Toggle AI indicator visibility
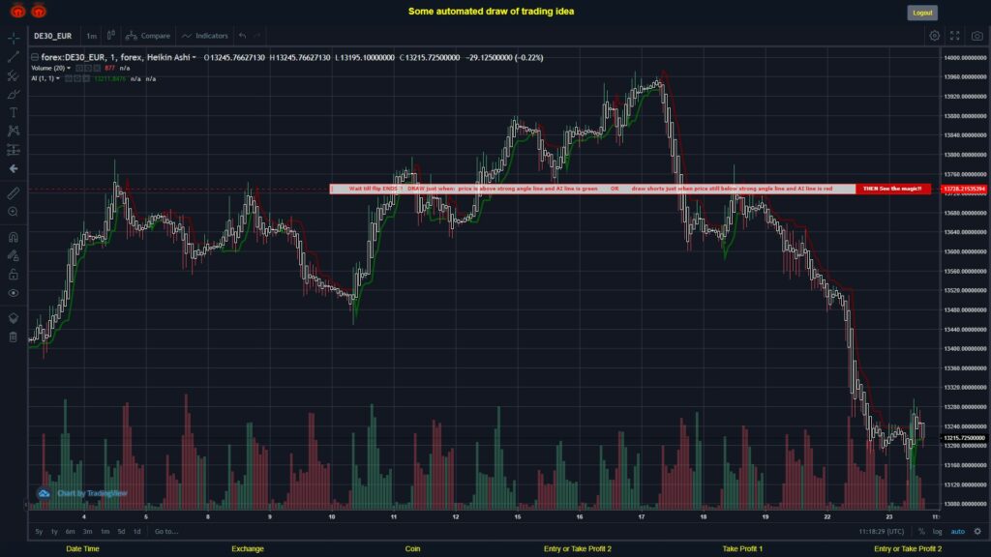This screenshot has height=557, width=991. (x=69, y=79)
